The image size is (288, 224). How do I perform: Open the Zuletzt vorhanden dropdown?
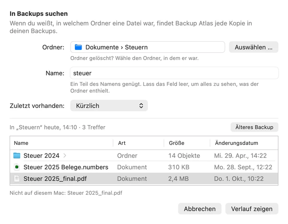click(x=109, y=106)
